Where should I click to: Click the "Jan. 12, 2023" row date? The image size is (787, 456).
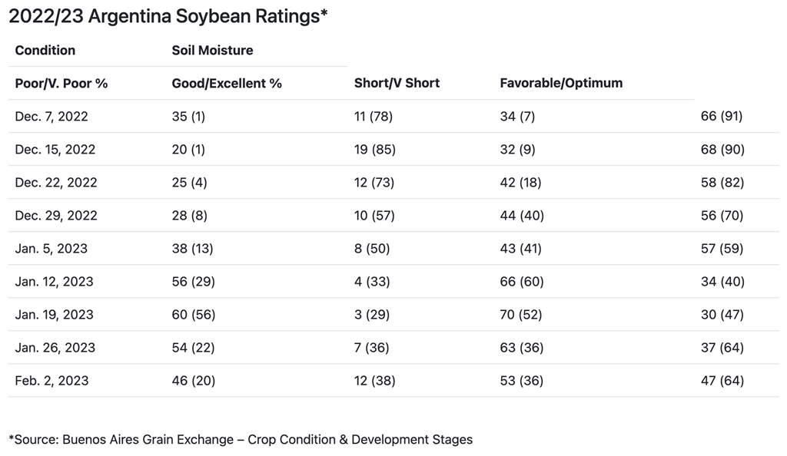55,282
